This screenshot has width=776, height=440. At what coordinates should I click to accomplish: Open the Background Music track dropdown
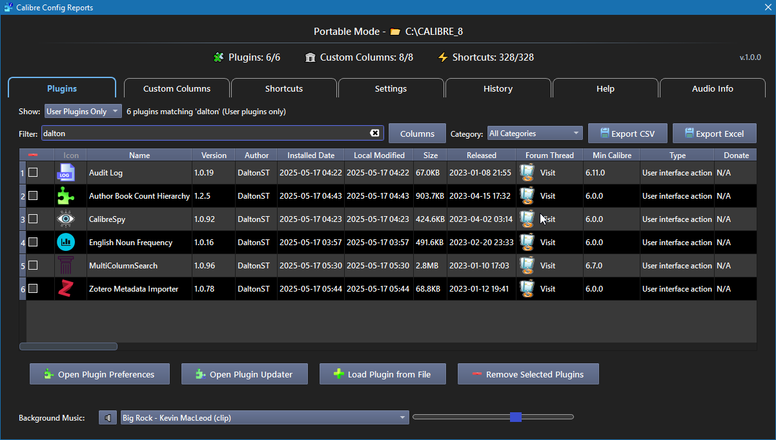pos(265,417)
